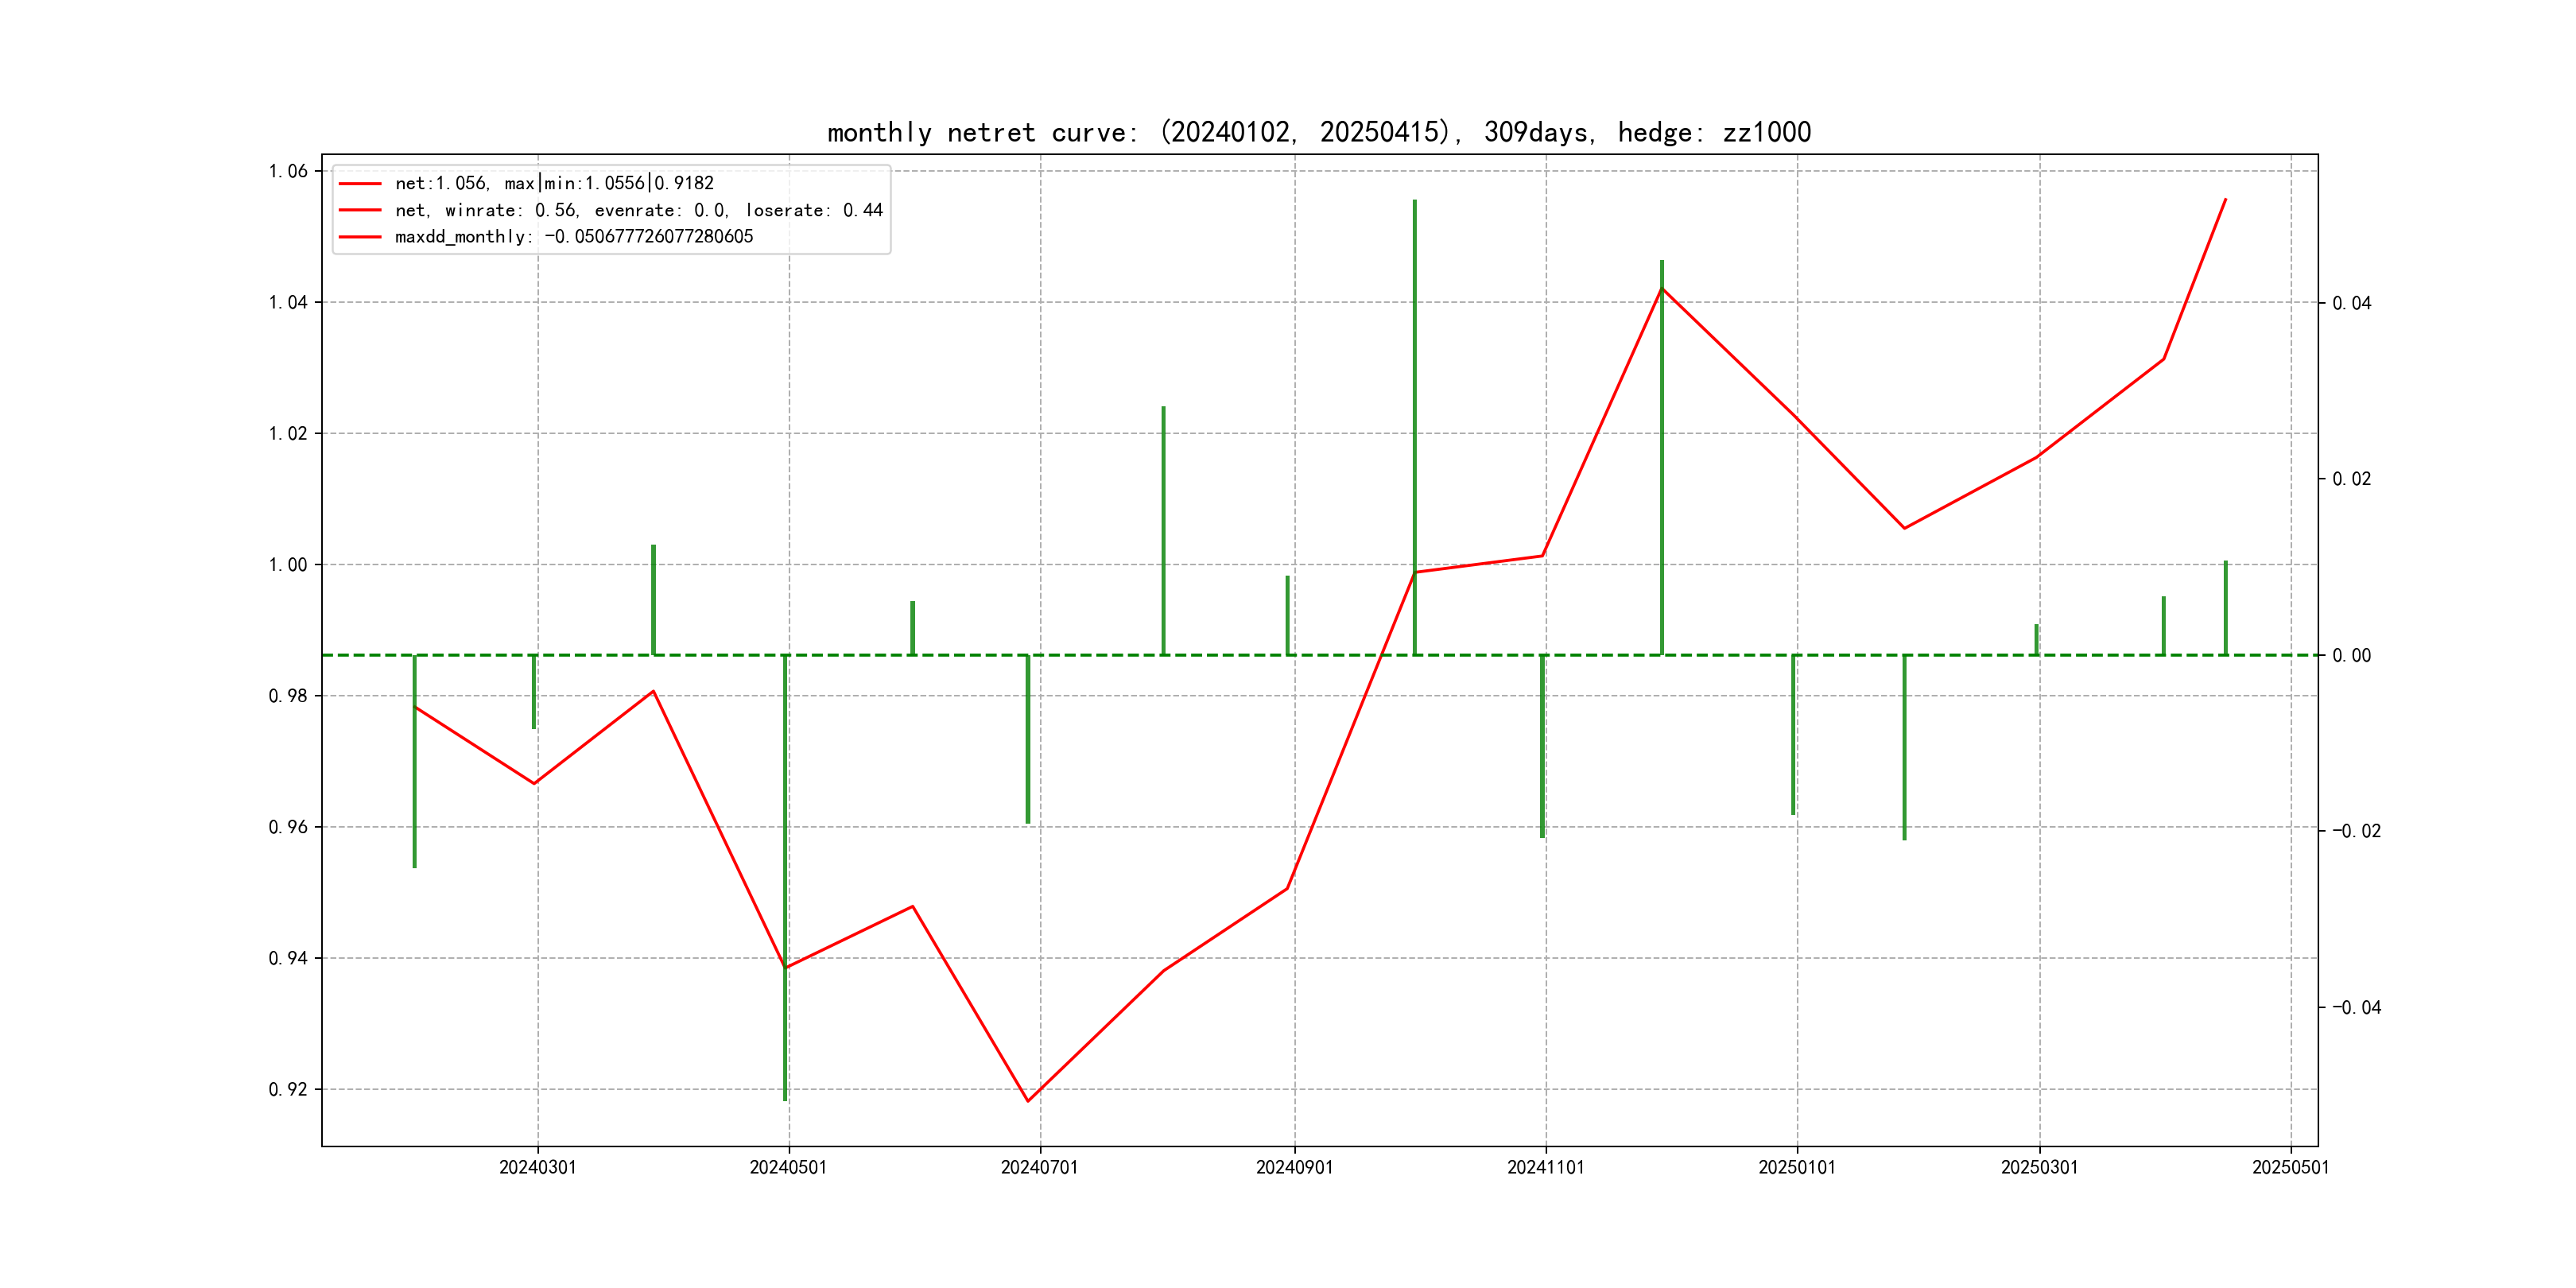The image size is (2576, 1288).
Task: Click the red line's final peak point
Action: [2225, 200]
